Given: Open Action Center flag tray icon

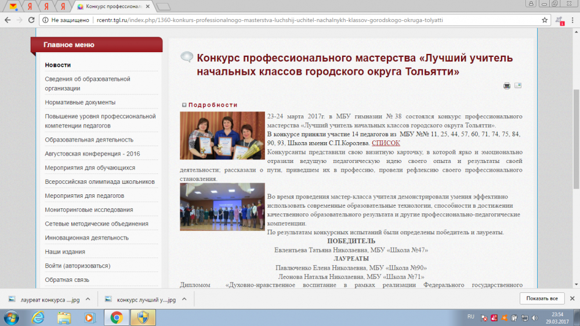Looking at the screenshot, I should (484, 317).
